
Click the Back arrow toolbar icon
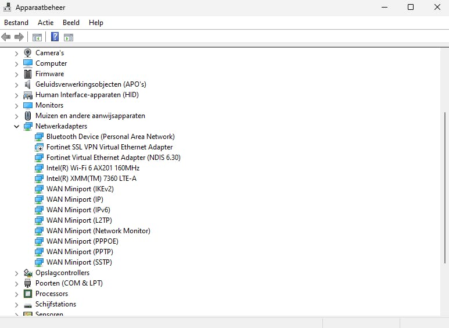(6, 37)
